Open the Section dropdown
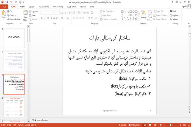This screenshot has height=127, width=191. [34, 19]
